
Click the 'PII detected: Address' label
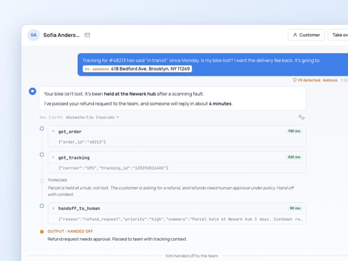coord(318,80)
